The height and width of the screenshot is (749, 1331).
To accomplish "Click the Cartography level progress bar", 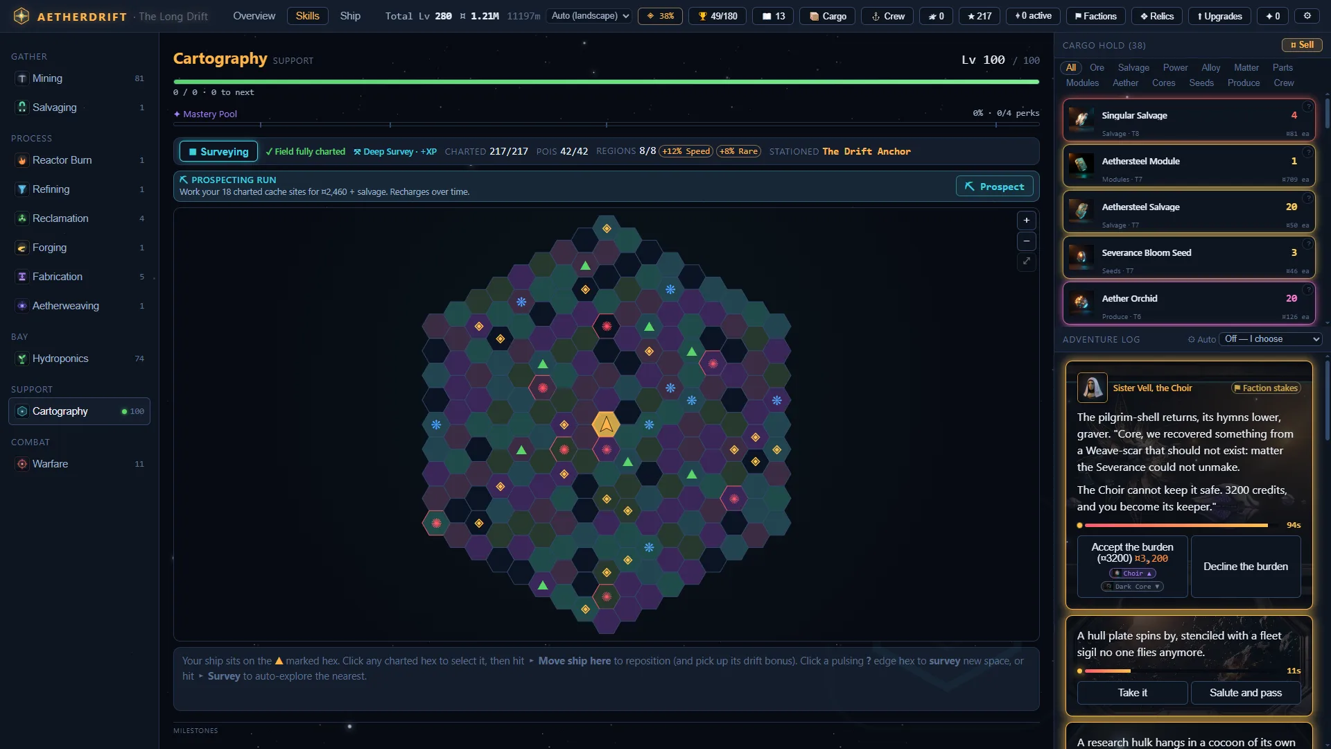I will [606, 82].
